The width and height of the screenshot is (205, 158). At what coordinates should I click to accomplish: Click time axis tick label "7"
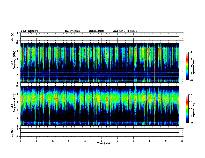(x=134, y=141)
